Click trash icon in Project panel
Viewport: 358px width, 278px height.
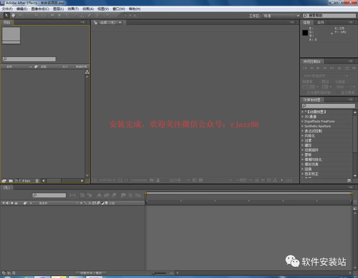[x=37, y=181]
